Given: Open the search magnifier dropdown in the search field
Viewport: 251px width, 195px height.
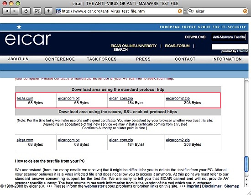Looking at the screenshot, I should click(191, 11).
